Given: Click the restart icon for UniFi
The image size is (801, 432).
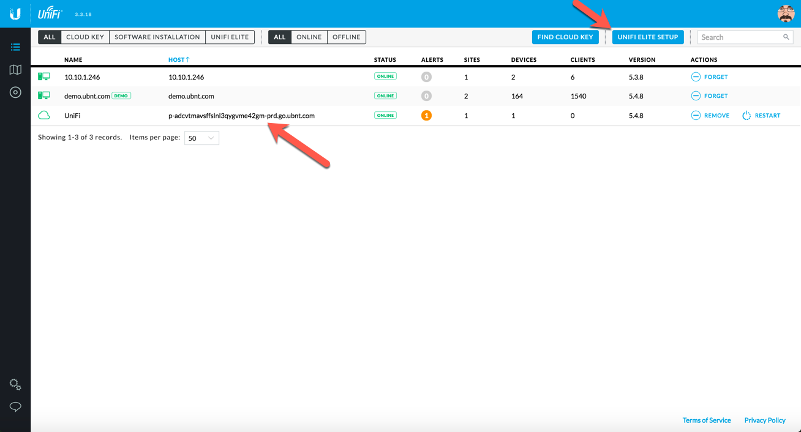Looking at the screenshot, I should [x=746, y=116].
